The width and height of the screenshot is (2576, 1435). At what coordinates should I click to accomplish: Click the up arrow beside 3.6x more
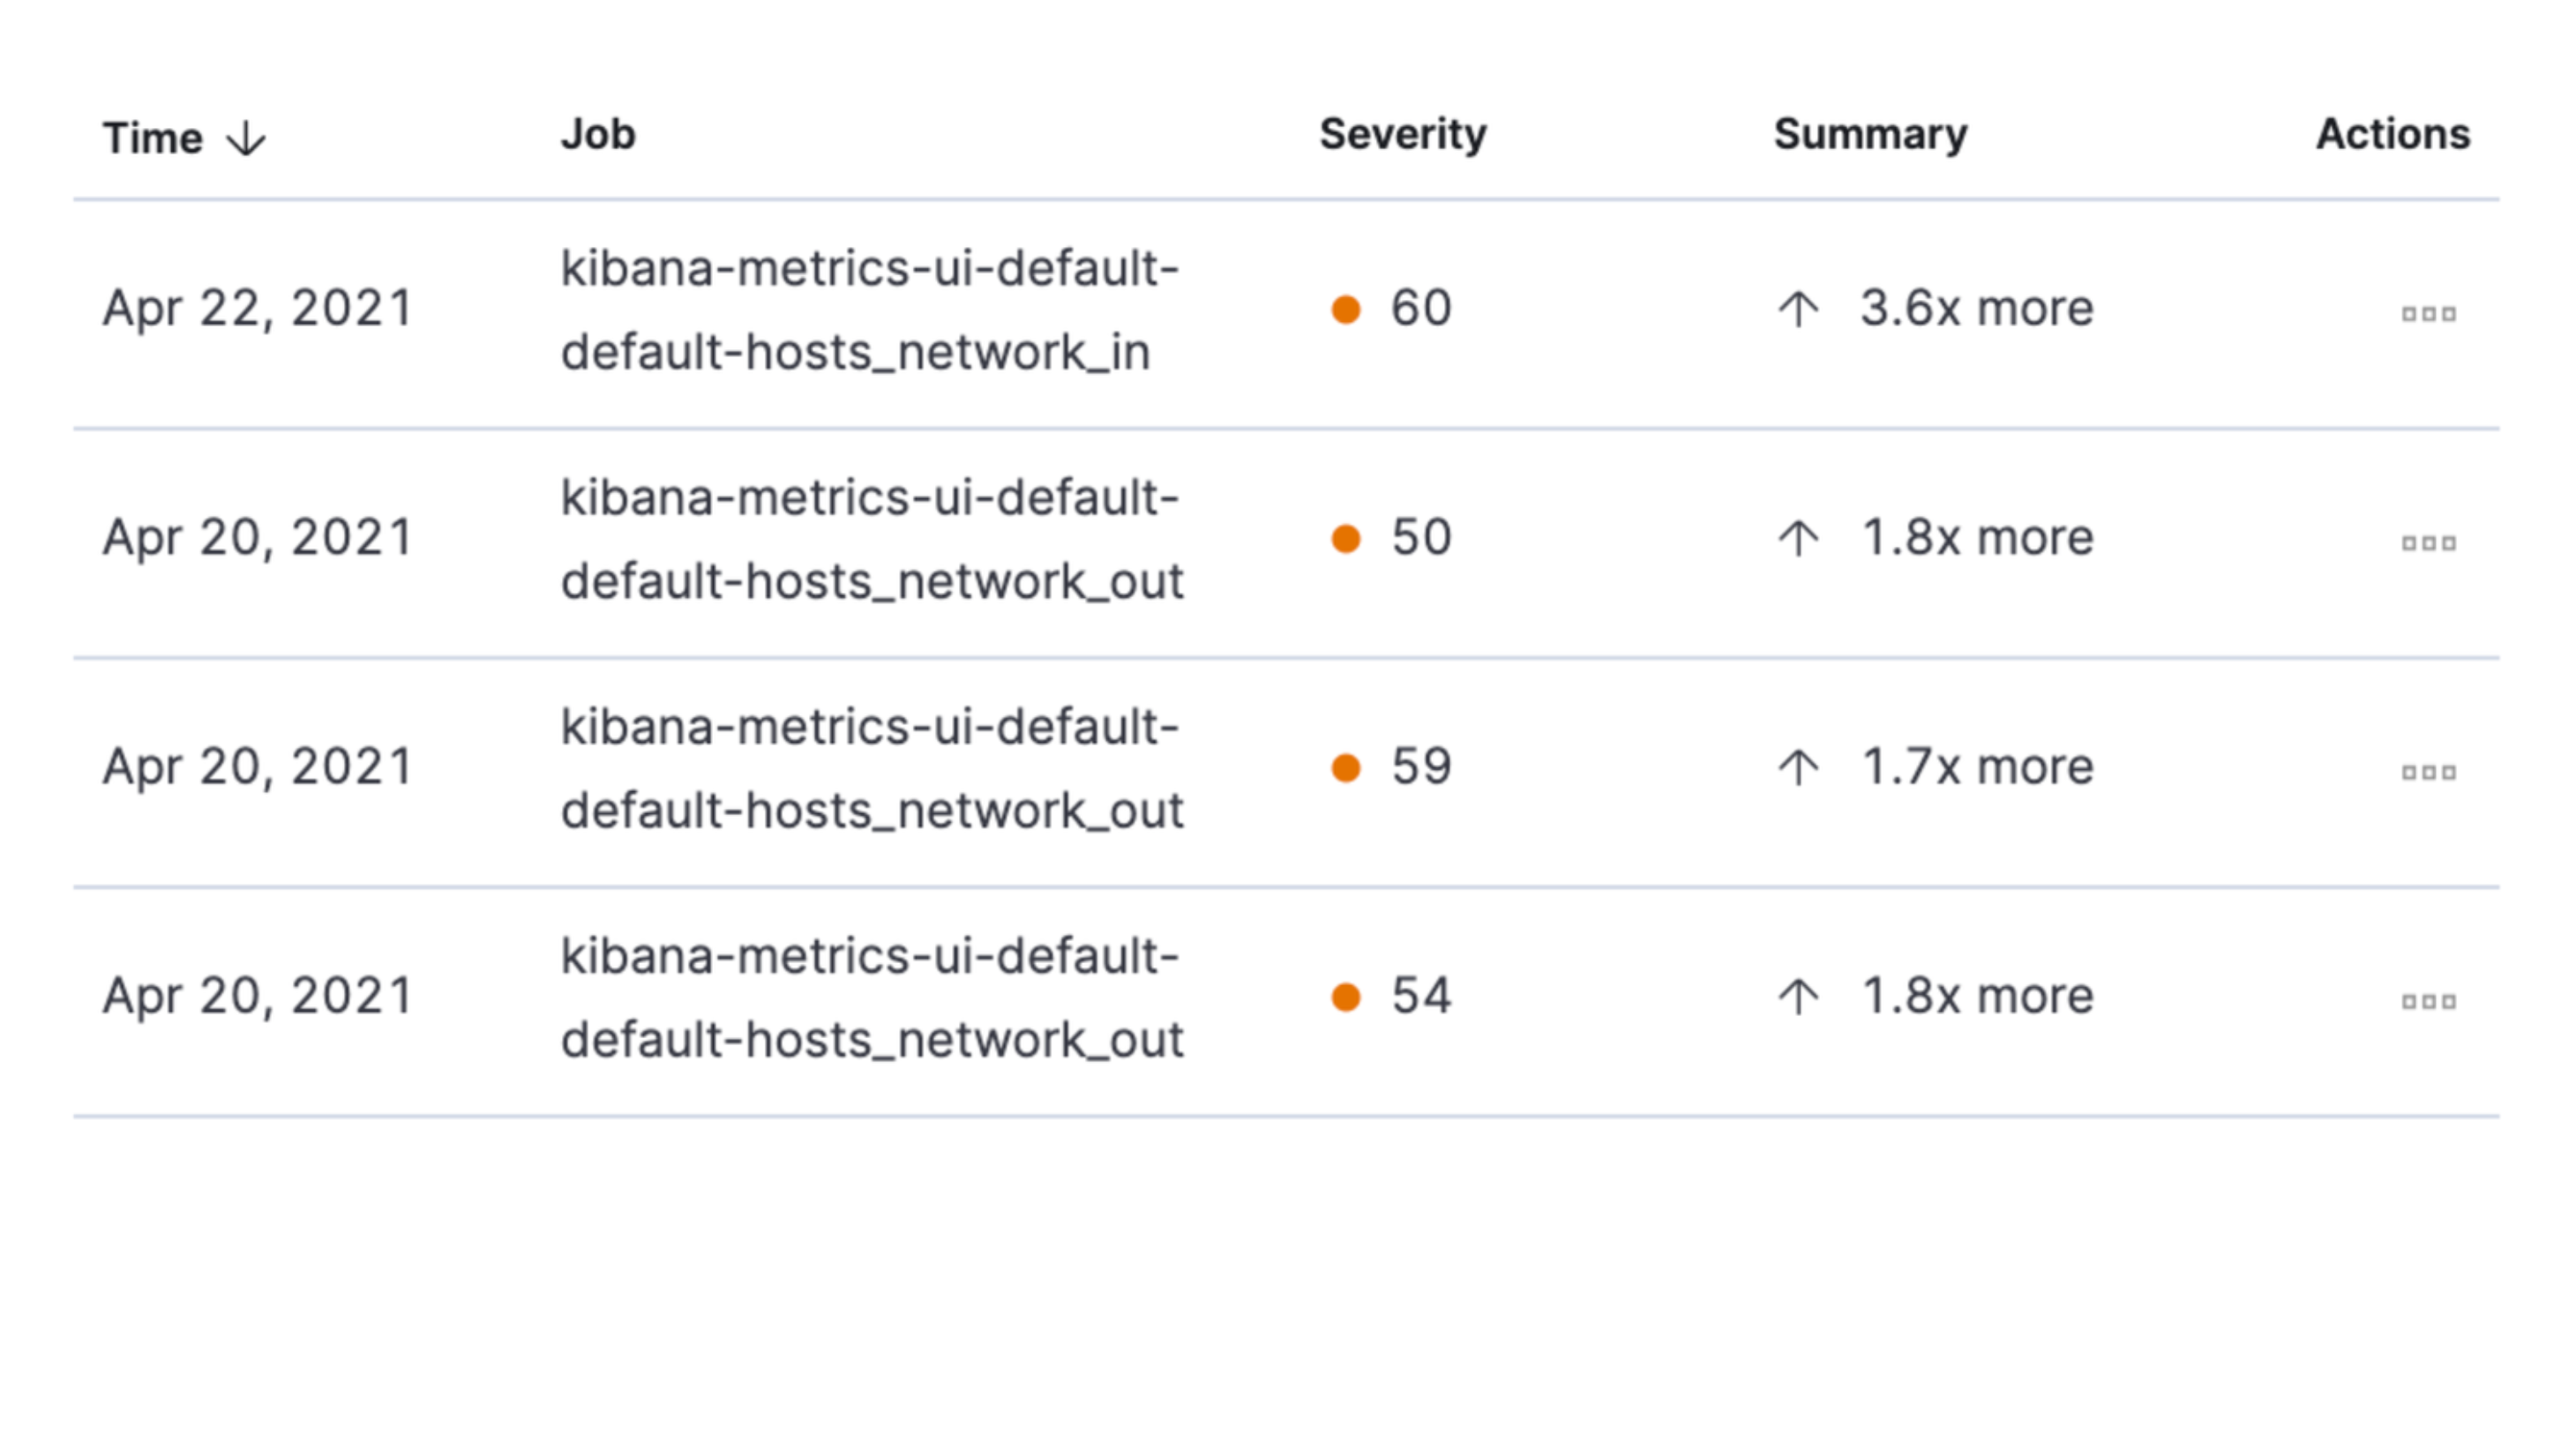[1798, 309]
